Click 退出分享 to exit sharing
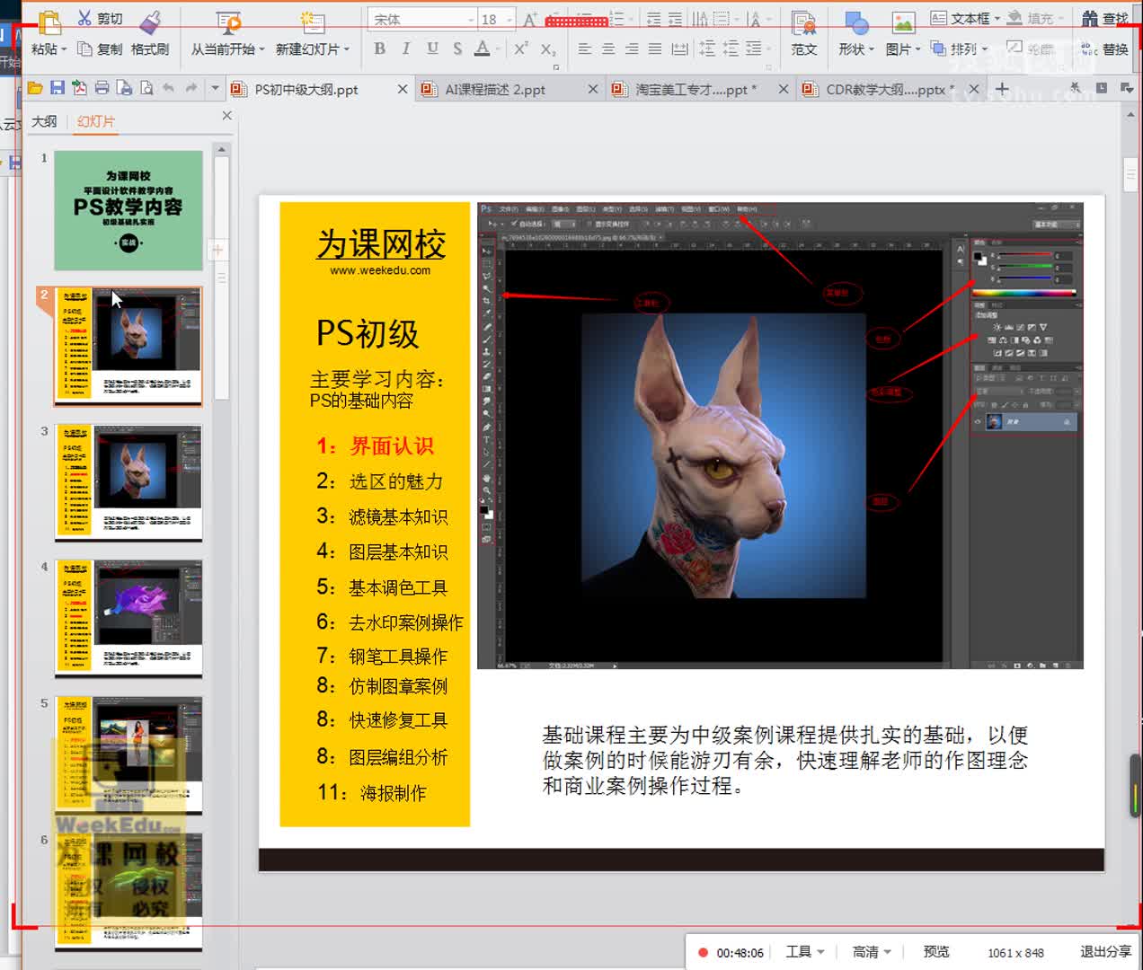The height and width of the screenshot is (970, 1143). pos(1105,952)
